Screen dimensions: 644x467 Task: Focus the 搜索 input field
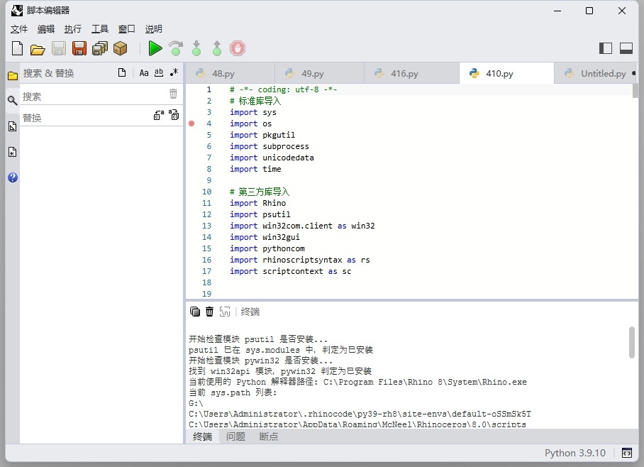[x=94, y=97]
